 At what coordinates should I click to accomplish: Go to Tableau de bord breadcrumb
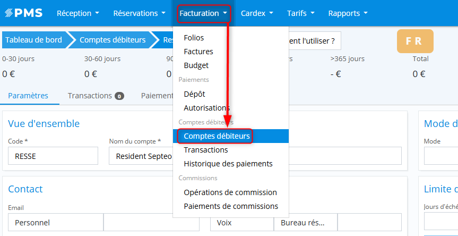33,39
